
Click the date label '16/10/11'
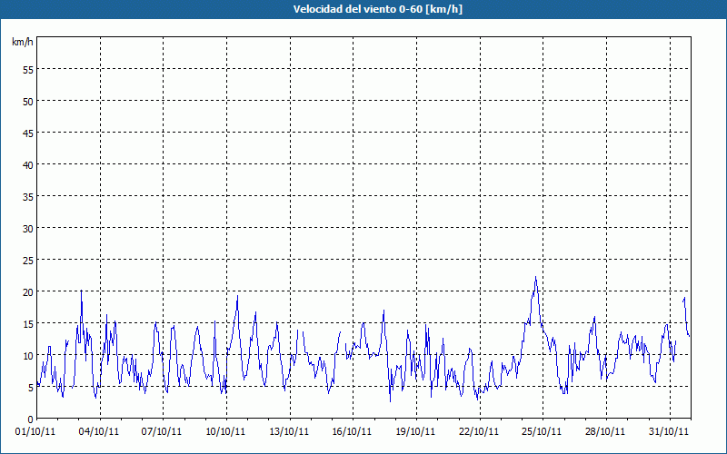352,432
